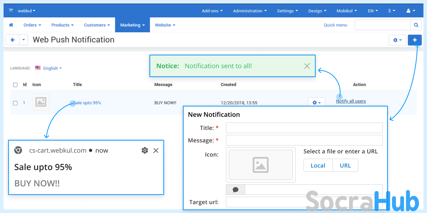Select the URL button for icon source
The height and width of the screenshot is (213, 427).
345,165
